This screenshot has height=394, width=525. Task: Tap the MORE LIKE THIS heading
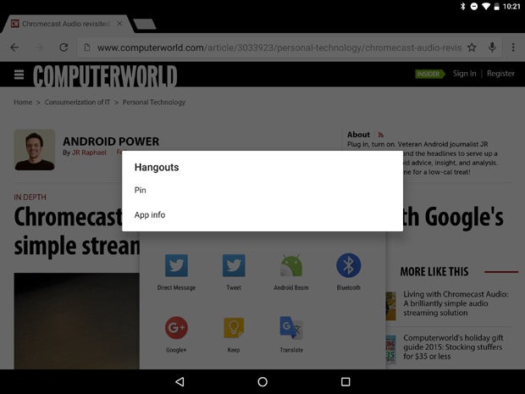tap(434, 272)
